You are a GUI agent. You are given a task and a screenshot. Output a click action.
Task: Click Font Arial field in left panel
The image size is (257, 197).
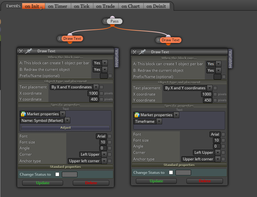click(101, 136)
